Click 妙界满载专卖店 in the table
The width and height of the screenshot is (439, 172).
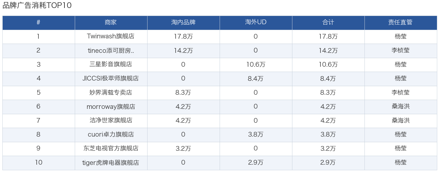111,92
